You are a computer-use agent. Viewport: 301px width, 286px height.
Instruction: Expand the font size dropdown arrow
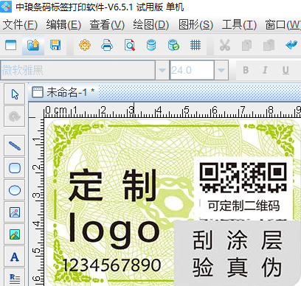[x=221, y=70]
